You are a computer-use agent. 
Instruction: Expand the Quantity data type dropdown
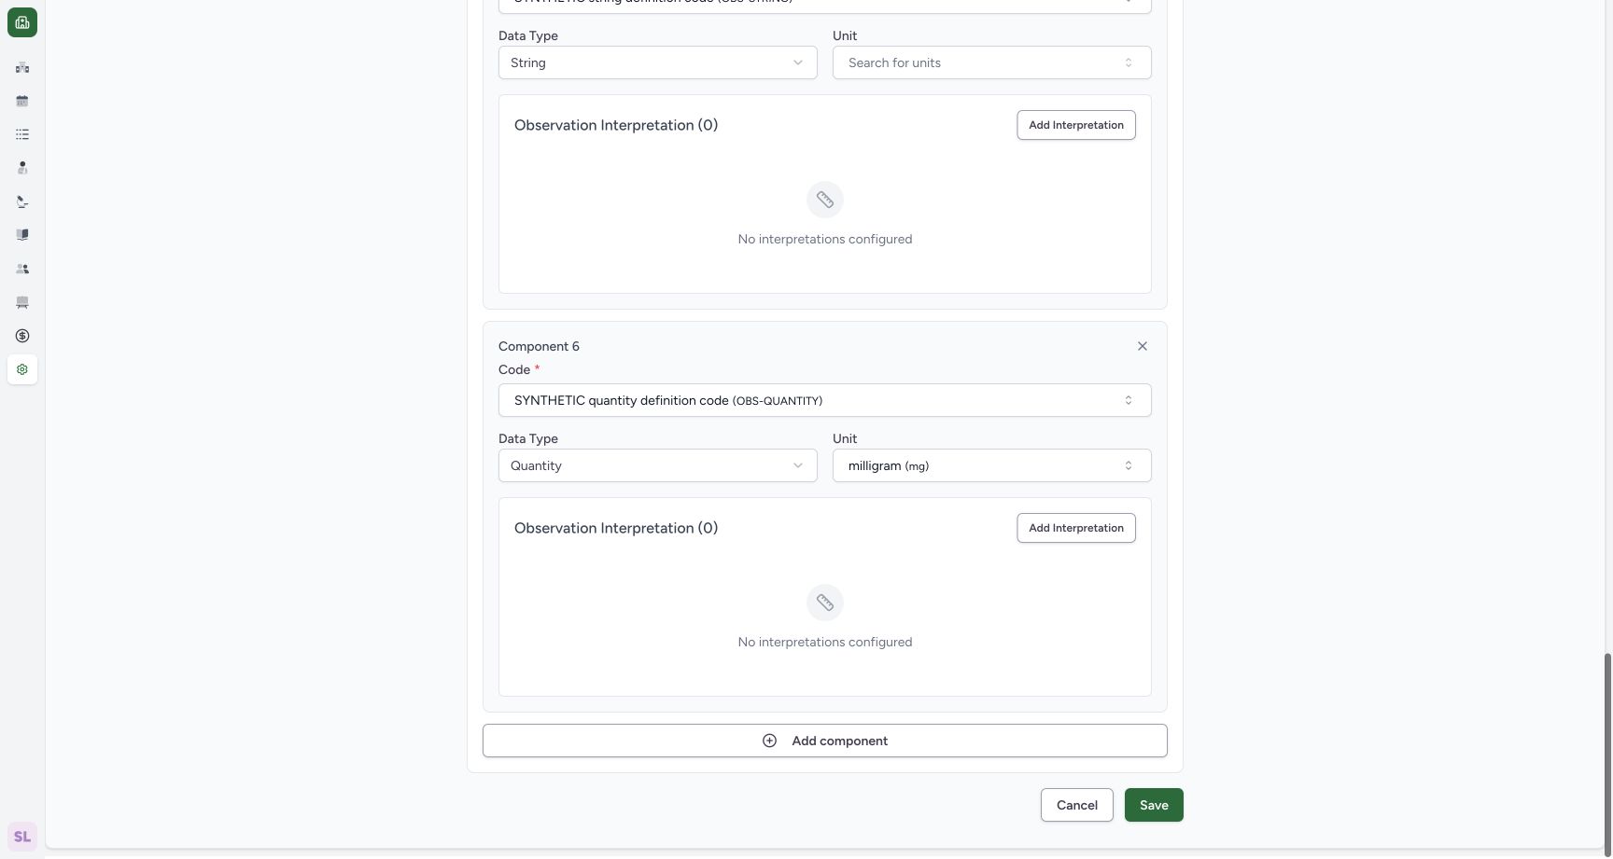(658, 465)
